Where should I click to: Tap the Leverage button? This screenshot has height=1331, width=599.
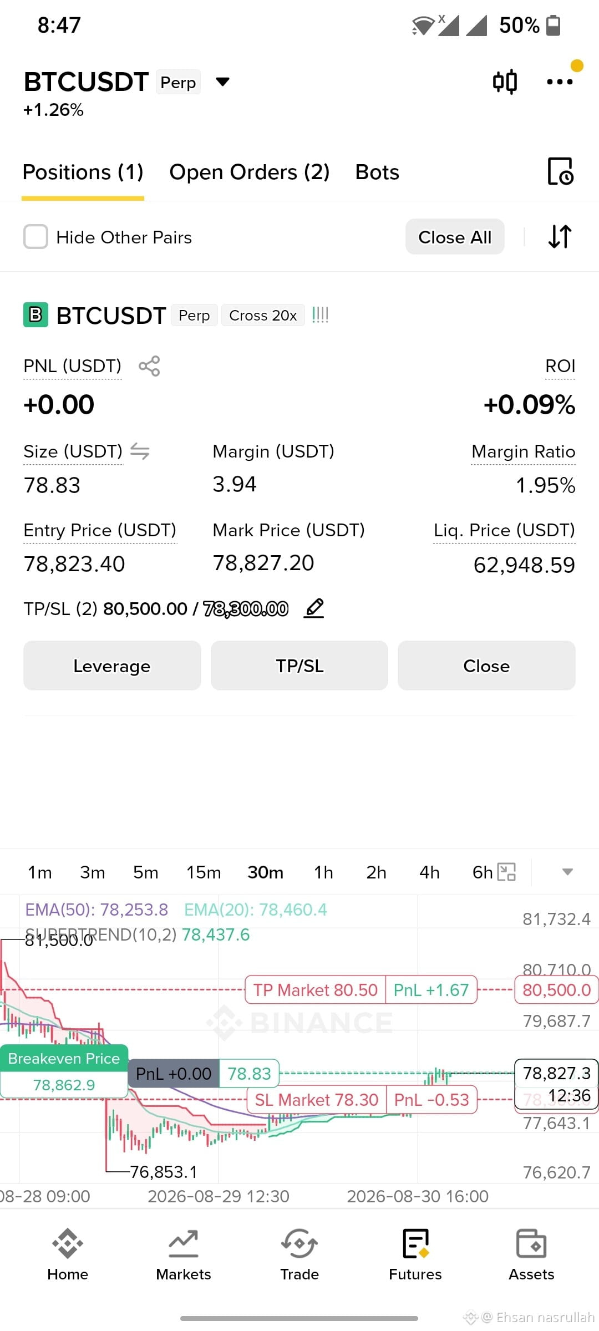(112, 665)
